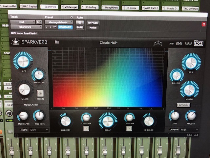Screen dimensions: 210x158
Task: Click the RC-20RtrClr insert button
Action: 190,9
